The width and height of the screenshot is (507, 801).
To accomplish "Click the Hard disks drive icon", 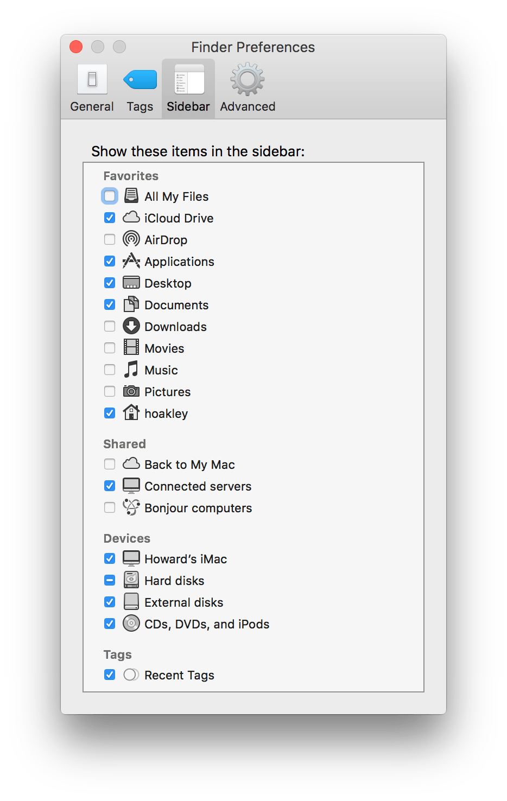I will click(x=131, y=580).
